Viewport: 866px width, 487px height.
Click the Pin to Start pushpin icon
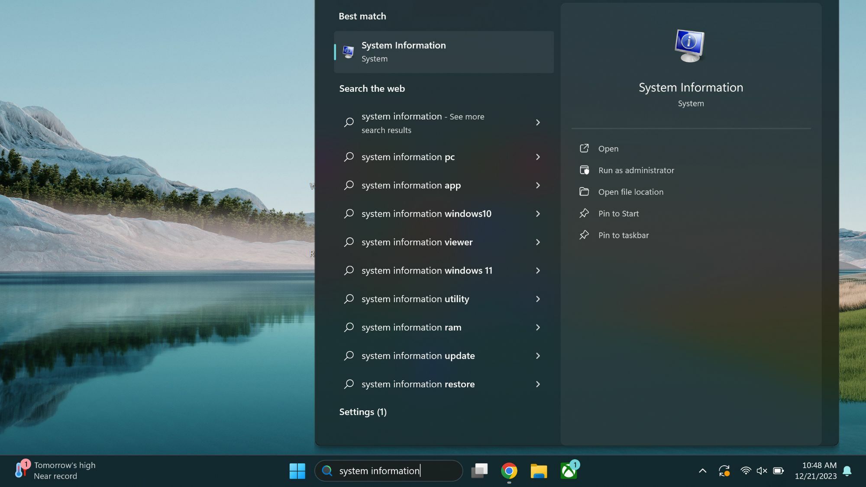tap(584, 213)
